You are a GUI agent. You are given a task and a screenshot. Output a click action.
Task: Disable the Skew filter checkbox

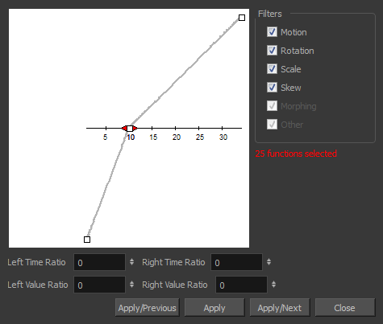(x=272, y=88)
